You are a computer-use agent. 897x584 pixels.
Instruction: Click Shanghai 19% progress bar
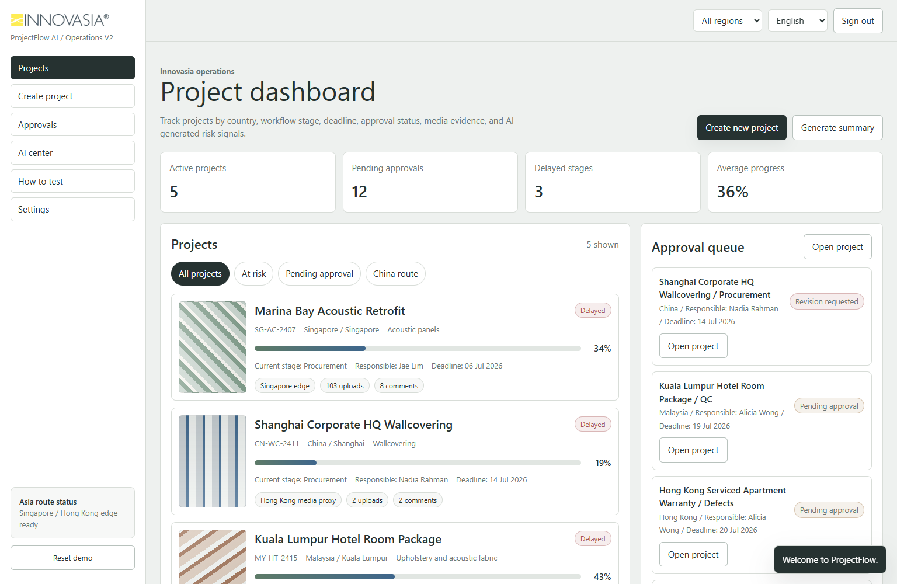click(x=418, y=463)
